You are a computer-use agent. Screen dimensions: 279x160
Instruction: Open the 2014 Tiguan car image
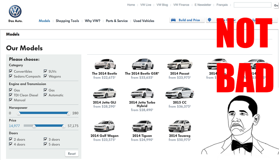pos(142,126)
